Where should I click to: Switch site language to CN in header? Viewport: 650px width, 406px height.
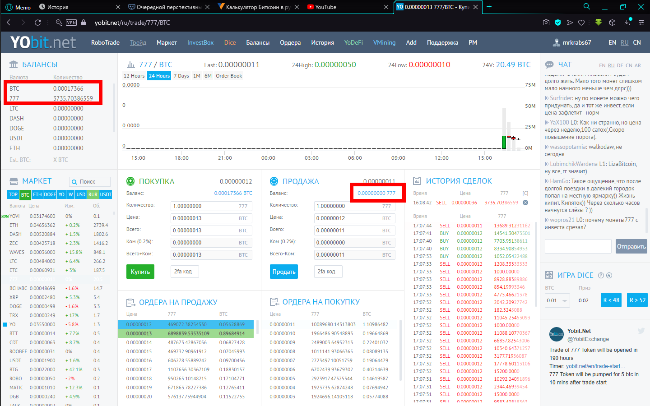point(637,42)
